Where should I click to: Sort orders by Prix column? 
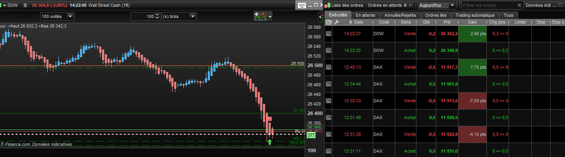(447, 22)
